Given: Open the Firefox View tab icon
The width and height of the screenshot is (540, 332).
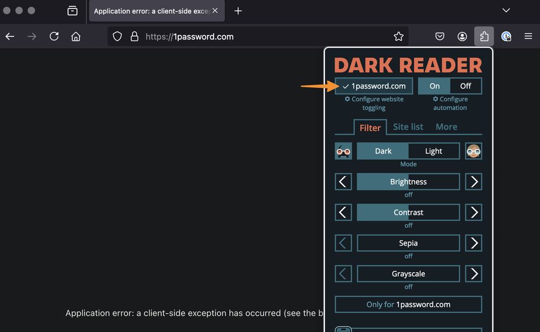Looking at the screenshot, I should [72, 11].
